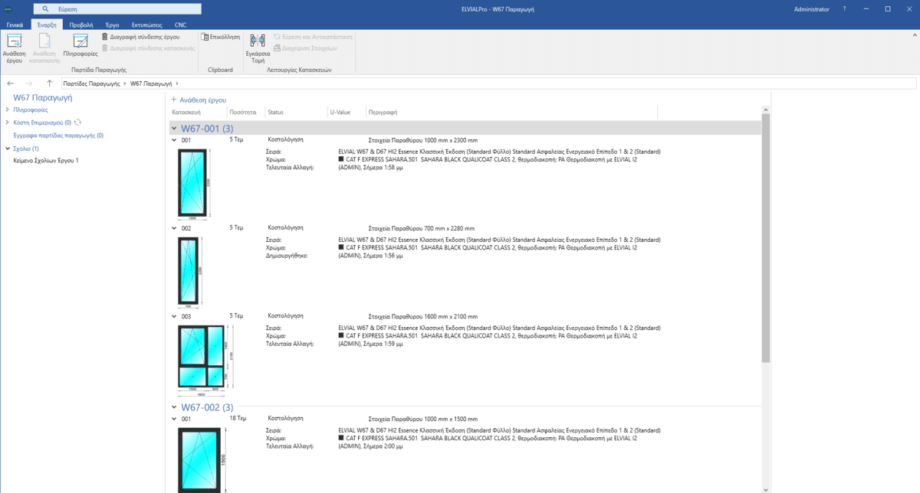The image size is (920, 493).
Task: Click the help question mark icon
Action: point(844,9)
